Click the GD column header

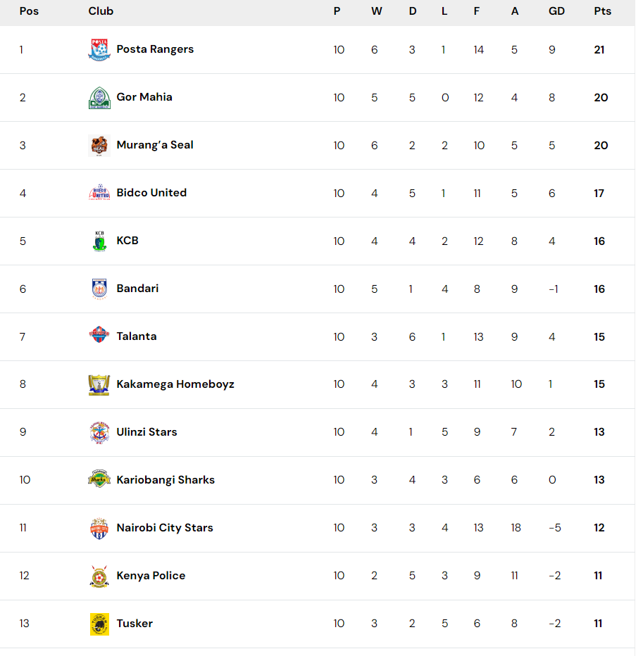tap(556, 11)
